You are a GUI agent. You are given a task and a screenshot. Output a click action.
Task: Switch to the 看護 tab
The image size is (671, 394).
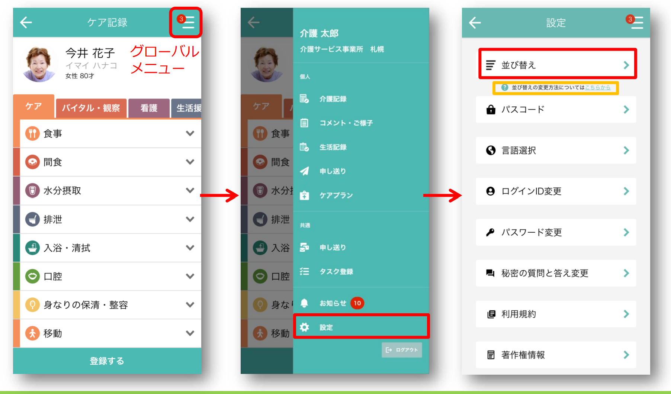click(149, 108)
